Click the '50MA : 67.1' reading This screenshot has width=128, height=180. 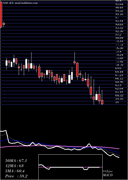pos(16,161)
